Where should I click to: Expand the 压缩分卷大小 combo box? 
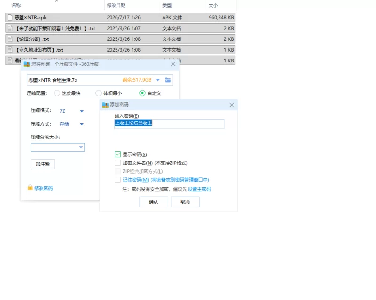[81, 147]
